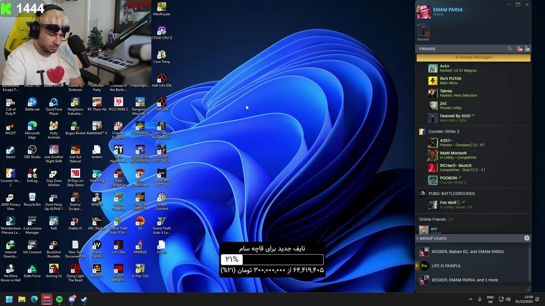Select the PICO PARK 2 desktop icon

tap(118, 105)
